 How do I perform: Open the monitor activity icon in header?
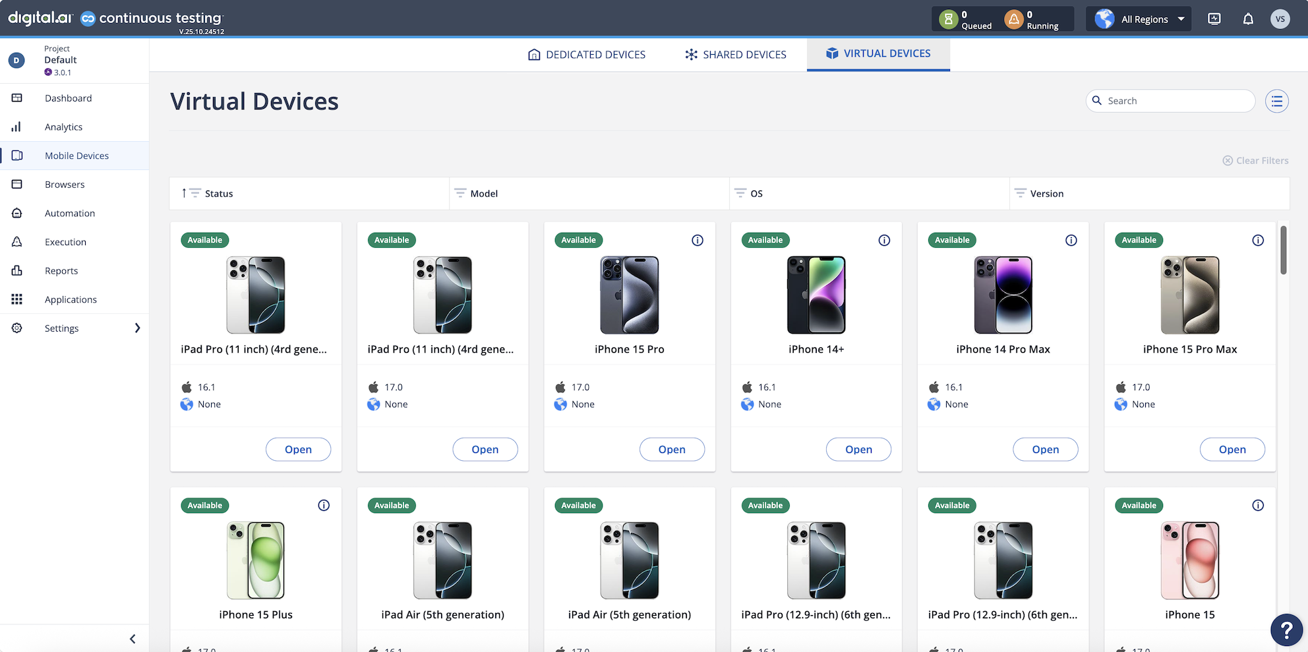(1214, 19)
